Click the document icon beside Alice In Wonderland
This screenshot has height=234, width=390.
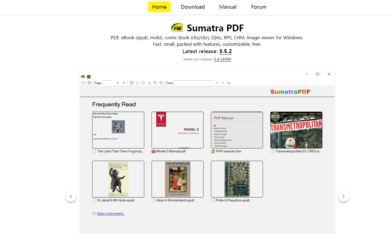click(x=154, y=200)
